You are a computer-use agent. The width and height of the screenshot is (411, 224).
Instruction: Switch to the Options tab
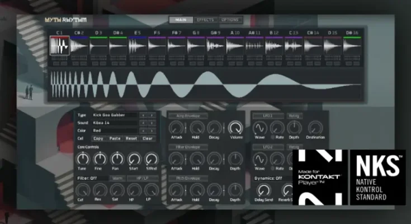(230, 20)
